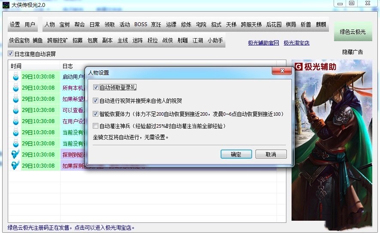Screen dimensions: 380x234
Task: Click the blue gem icon on 如果探测 row
Action: (15, 165)
